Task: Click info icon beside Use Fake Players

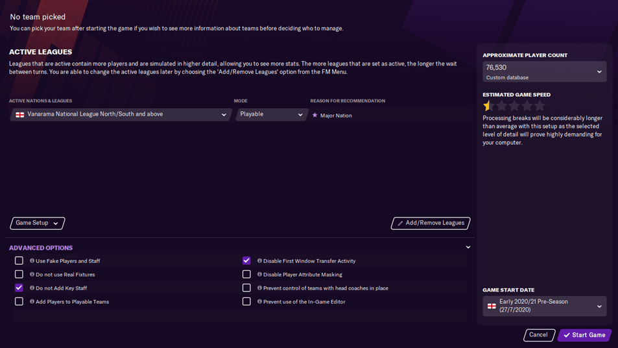Action: [x=32, y=261]
